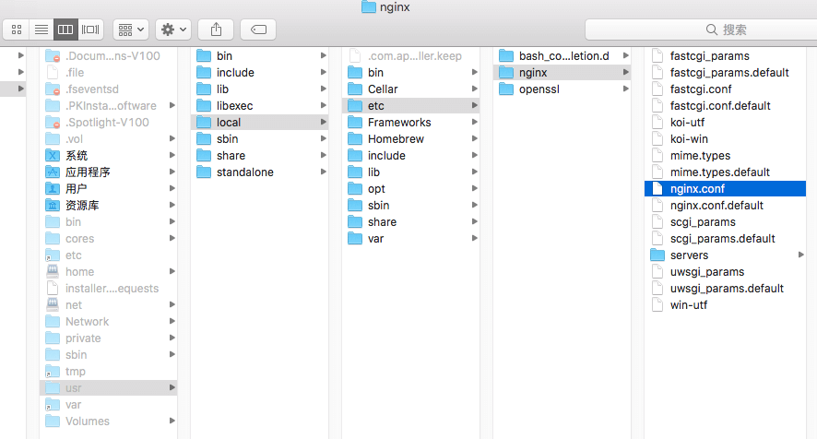Screen dimensions: 817x439
Task: Expand the Homebrew folder arrow
Action: click(475, 138)
